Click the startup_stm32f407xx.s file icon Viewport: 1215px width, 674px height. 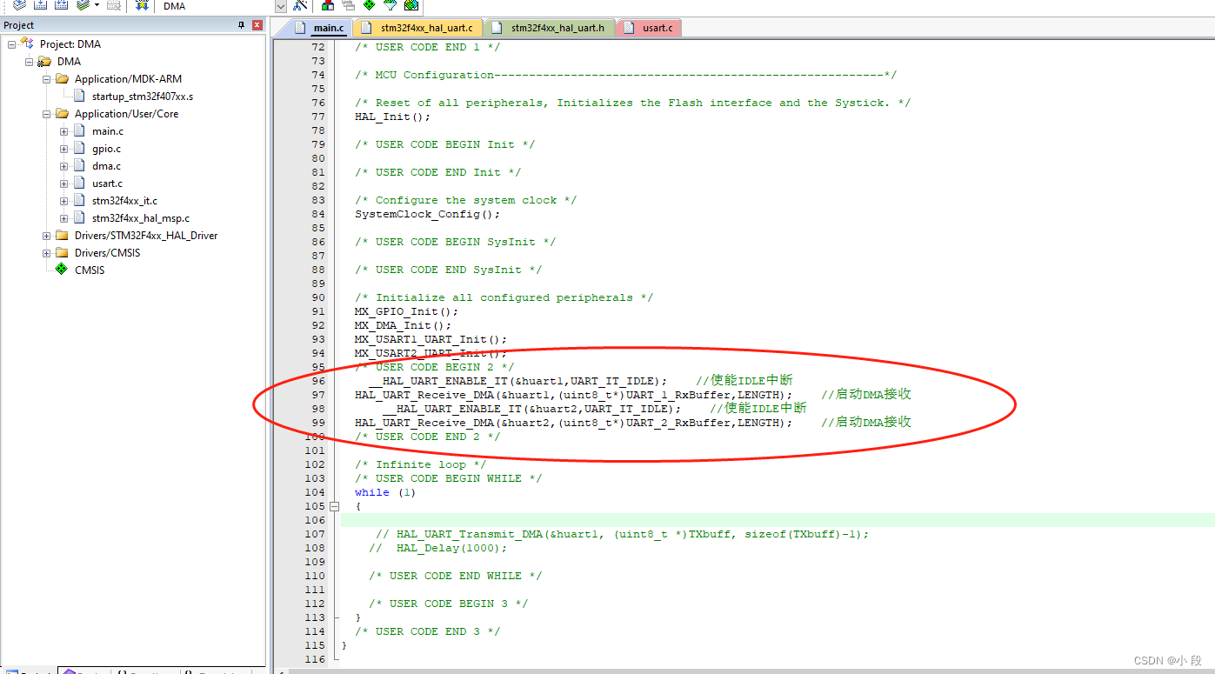point(81,96)
